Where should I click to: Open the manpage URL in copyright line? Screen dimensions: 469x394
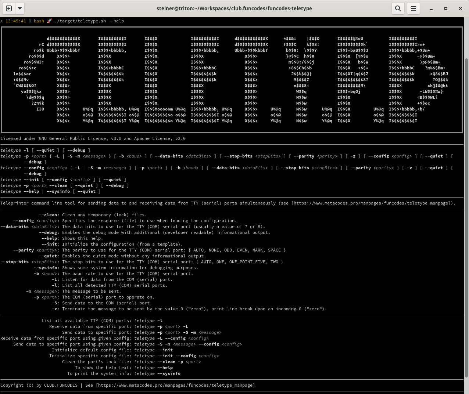(x=175, y=385)
